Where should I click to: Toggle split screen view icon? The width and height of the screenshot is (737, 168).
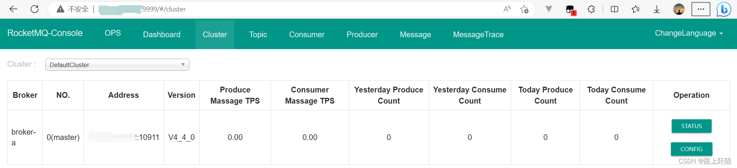614,9
